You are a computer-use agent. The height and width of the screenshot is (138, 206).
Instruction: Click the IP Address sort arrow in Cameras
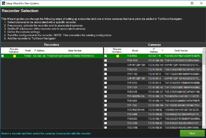tap(162, 51)
